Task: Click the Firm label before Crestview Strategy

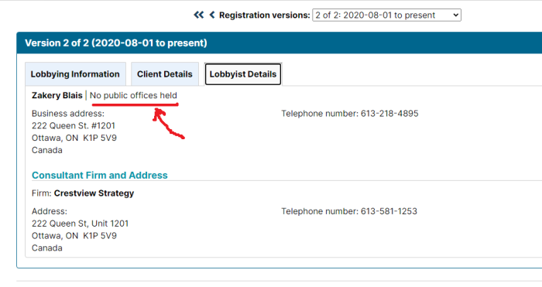Action: (42, 193)
